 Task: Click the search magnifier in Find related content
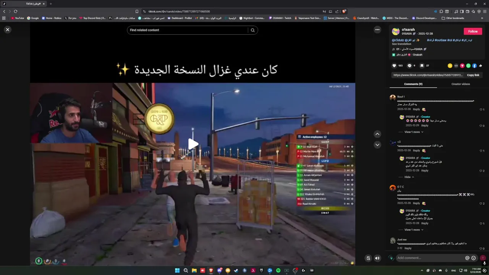253,30
